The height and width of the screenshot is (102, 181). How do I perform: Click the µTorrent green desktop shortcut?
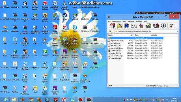tap(45, 53)
